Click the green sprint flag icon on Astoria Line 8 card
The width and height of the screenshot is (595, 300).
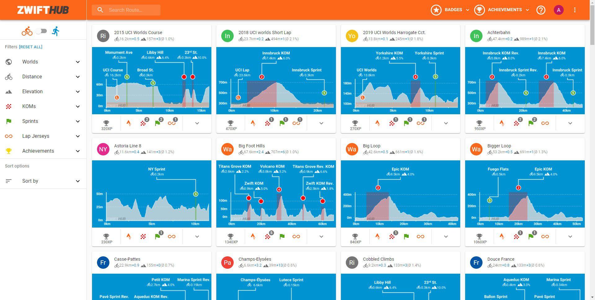157,237
